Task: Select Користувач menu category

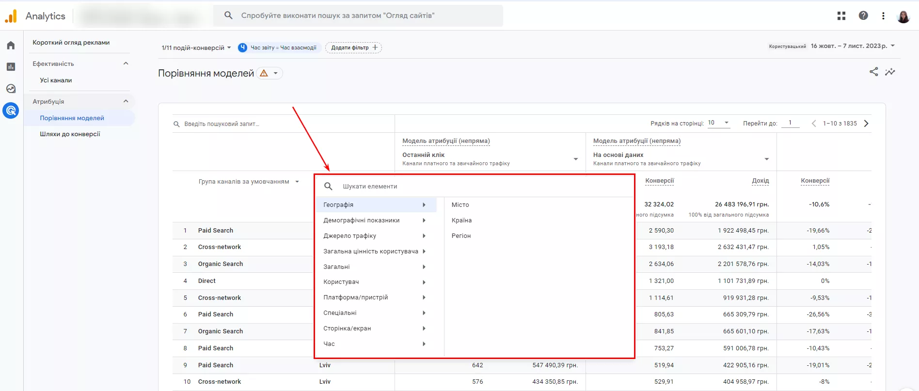Action: 376,282
